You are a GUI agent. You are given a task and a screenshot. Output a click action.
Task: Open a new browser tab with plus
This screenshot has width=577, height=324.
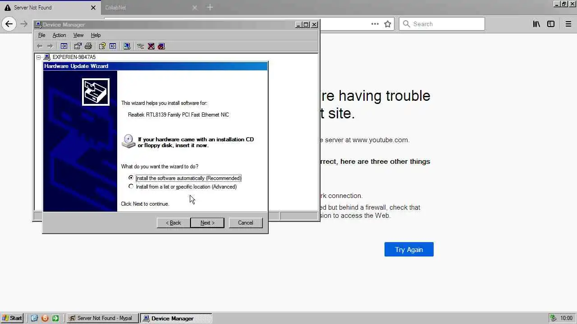(210, 7)
